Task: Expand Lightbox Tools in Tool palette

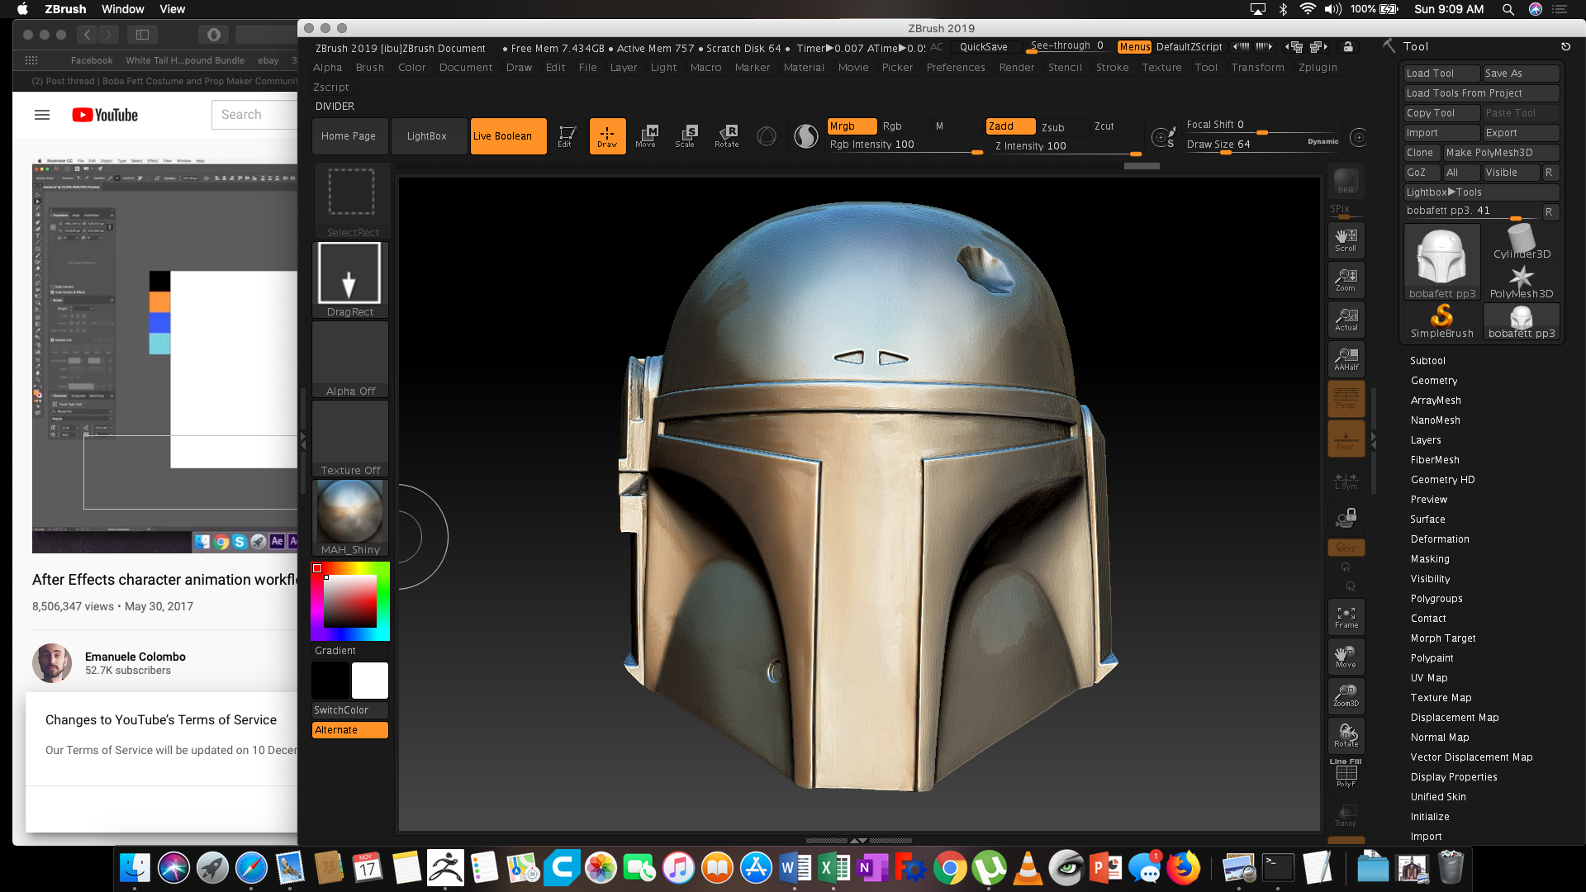Action: pos(1481,192)
